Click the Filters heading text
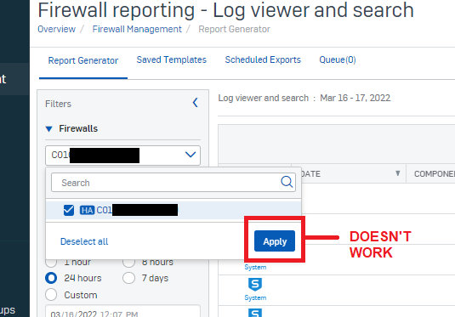Image resolution: width=455 pixels, height=317 pixels. coord(58,104)
